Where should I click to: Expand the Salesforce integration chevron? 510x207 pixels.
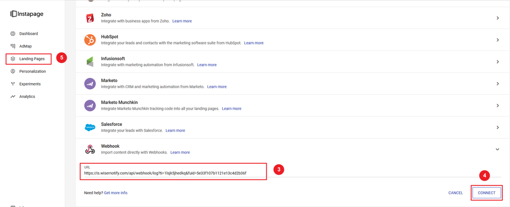[497, 127]
